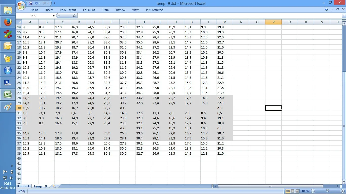The image size is (346, 194).
Task: Click the vertical scrollbar up arrow
Action: click(x=344, y=24)
